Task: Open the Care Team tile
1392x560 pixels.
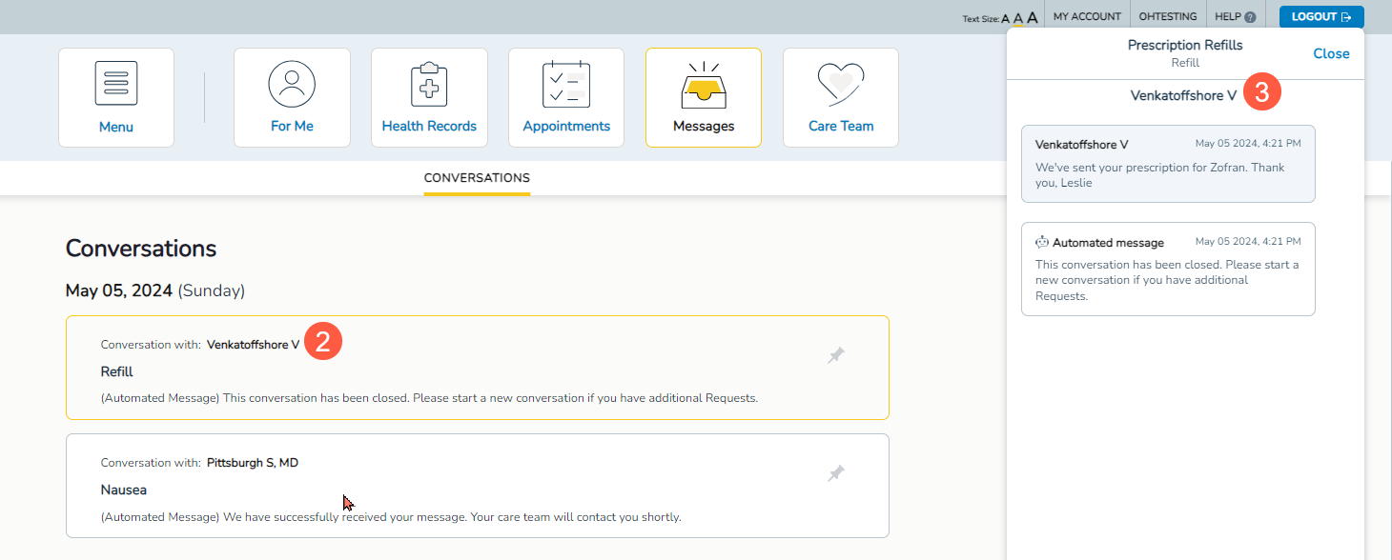Action: [x=841, y=97]
